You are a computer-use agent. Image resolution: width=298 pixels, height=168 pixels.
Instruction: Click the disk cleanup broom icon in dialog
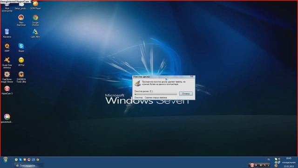(137, 83)
